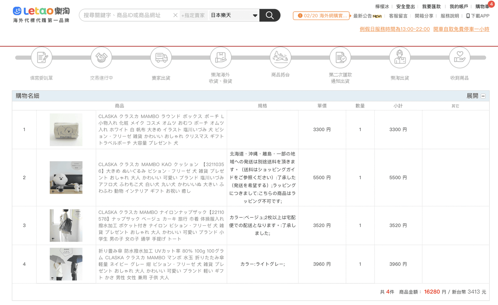The height and width of the screenshot is (305, 498).
Task: Click the 交易進行中 handshake step icon
Action: (x=101, y=57)
